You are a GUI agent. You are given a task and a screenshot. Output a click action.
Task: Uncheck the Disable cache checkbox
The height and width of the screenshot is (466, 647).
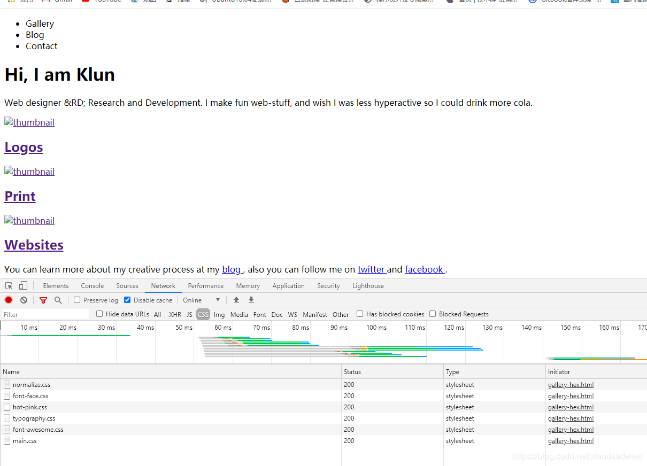point(127,300)
